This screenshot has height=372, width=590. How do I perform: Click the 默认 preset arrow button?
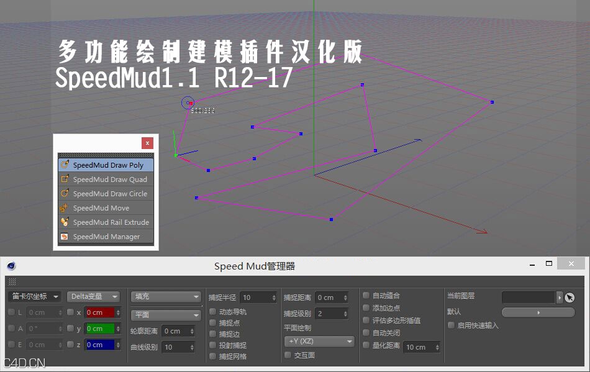(538, 312)
